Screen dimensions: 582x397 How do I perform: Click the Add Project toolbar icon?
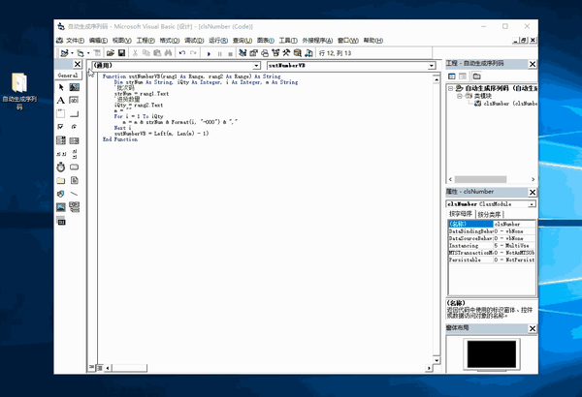pos(64,53)
